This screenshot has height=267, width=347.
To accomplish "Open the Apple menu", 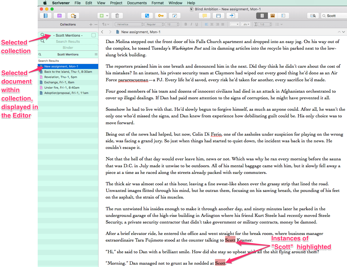I will click(x=45, y=3).
